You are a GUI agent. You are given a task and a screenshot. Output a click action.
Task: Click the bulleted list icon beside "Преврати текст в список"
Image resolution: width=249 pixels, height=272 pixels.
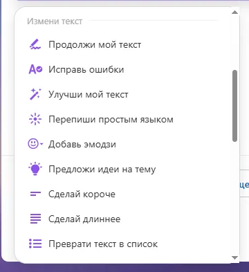(35, 244)
